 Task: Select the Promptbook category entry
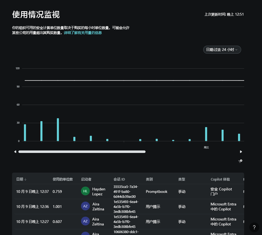157,192
